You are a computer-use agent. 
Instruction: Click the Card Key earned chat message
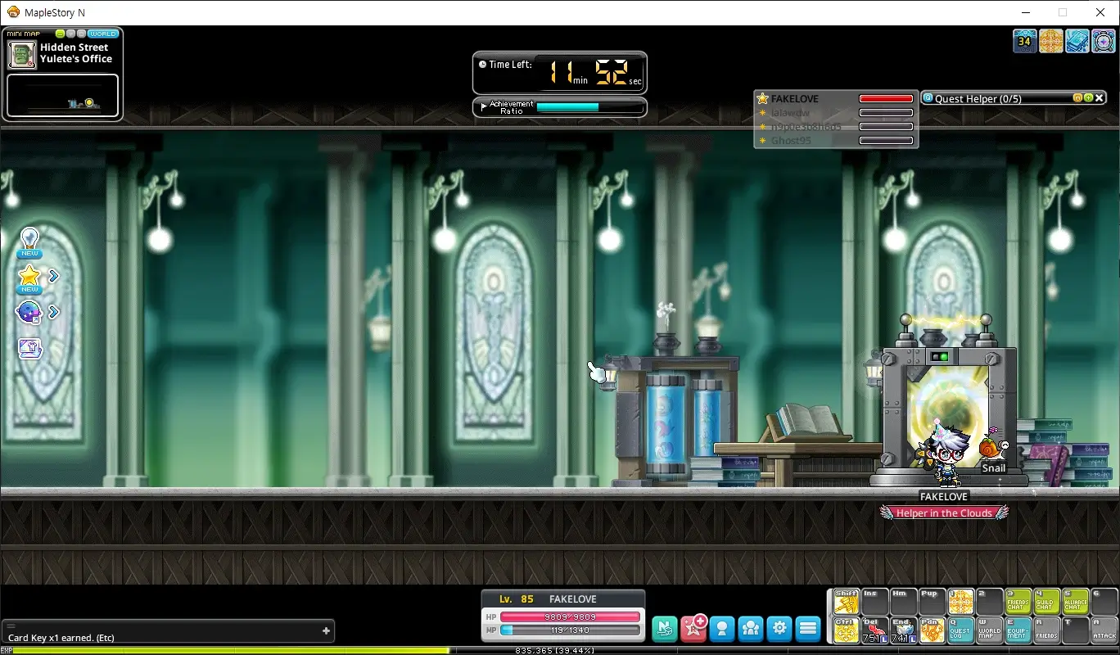(x=61, y=637)
